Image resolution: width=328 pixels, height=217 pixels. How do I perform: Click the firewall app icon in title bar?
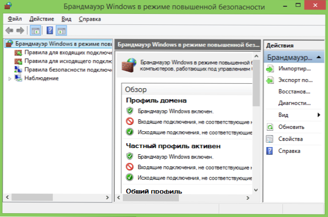pyautogui.click(x=8, y=6)
